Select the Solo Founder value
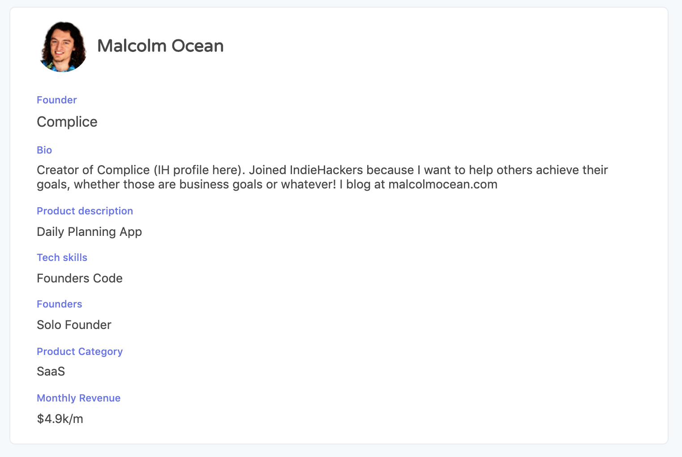 point(74,325)
